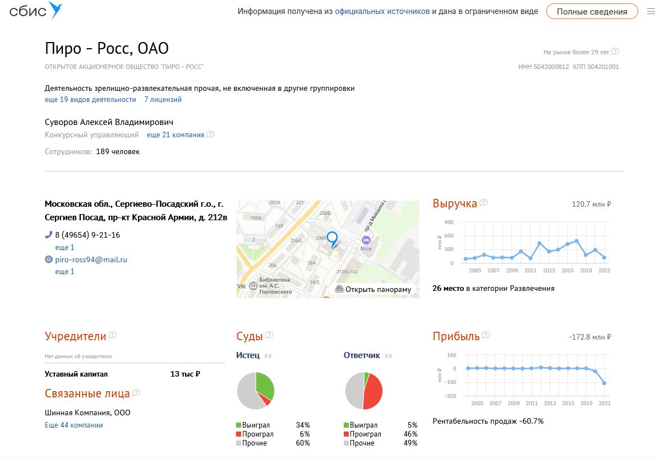Click the СБИС bird logo

[x=35, y=11]
